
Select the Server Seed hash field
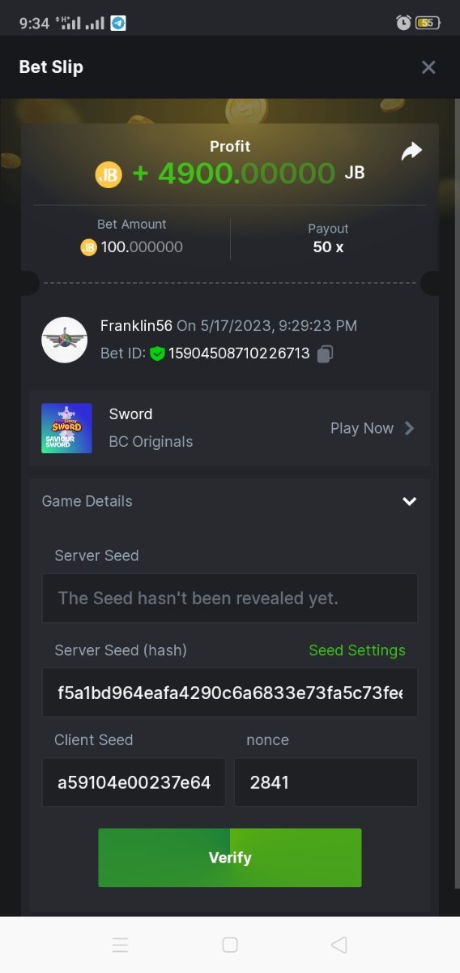click(x=230, y=692)
